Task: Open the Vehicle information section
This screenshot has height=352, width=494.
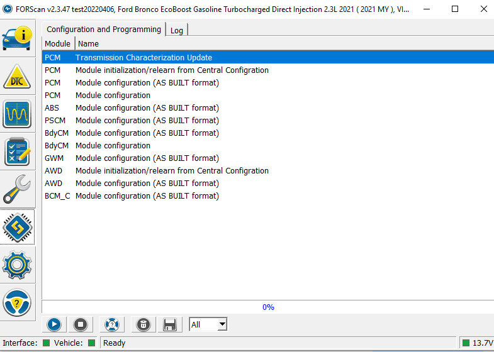Action: pyautogui.click(x=18, y=38)
